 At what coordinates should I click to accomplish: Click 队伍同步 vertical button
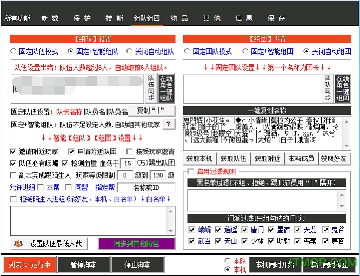point(152,89)
